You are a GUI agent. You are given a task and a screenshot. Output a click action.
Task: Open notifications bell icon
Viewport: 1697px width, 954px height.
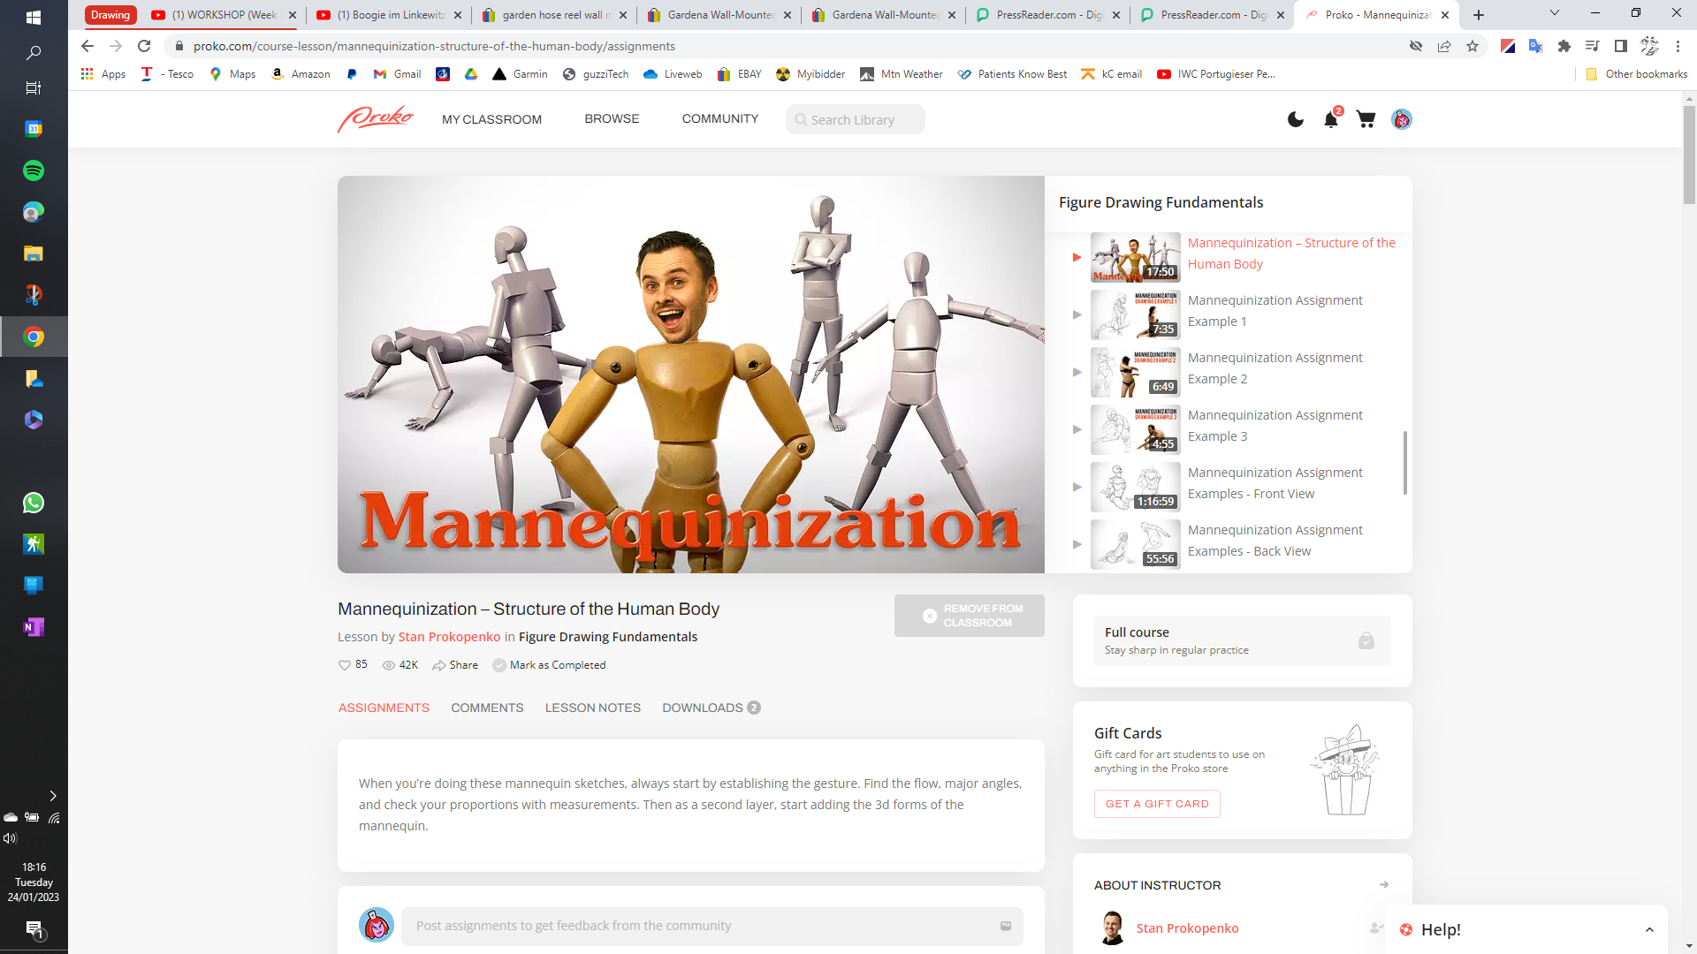(x=1331, y=119)
